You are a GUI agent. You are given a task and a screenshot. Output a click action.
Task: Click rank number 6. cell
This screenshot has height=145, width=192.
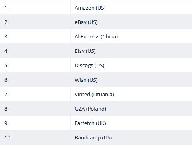coord(7,80)
